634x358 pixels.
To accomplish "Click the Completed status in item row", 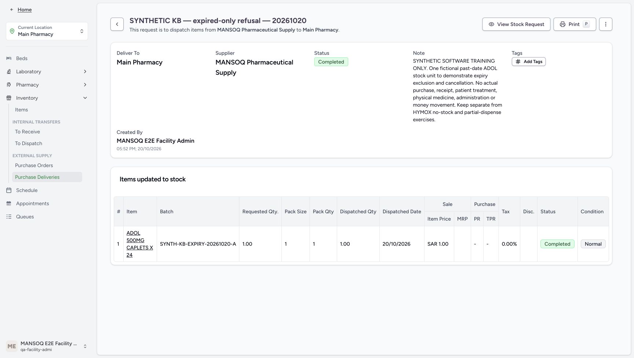I will [x=557, y=244].
